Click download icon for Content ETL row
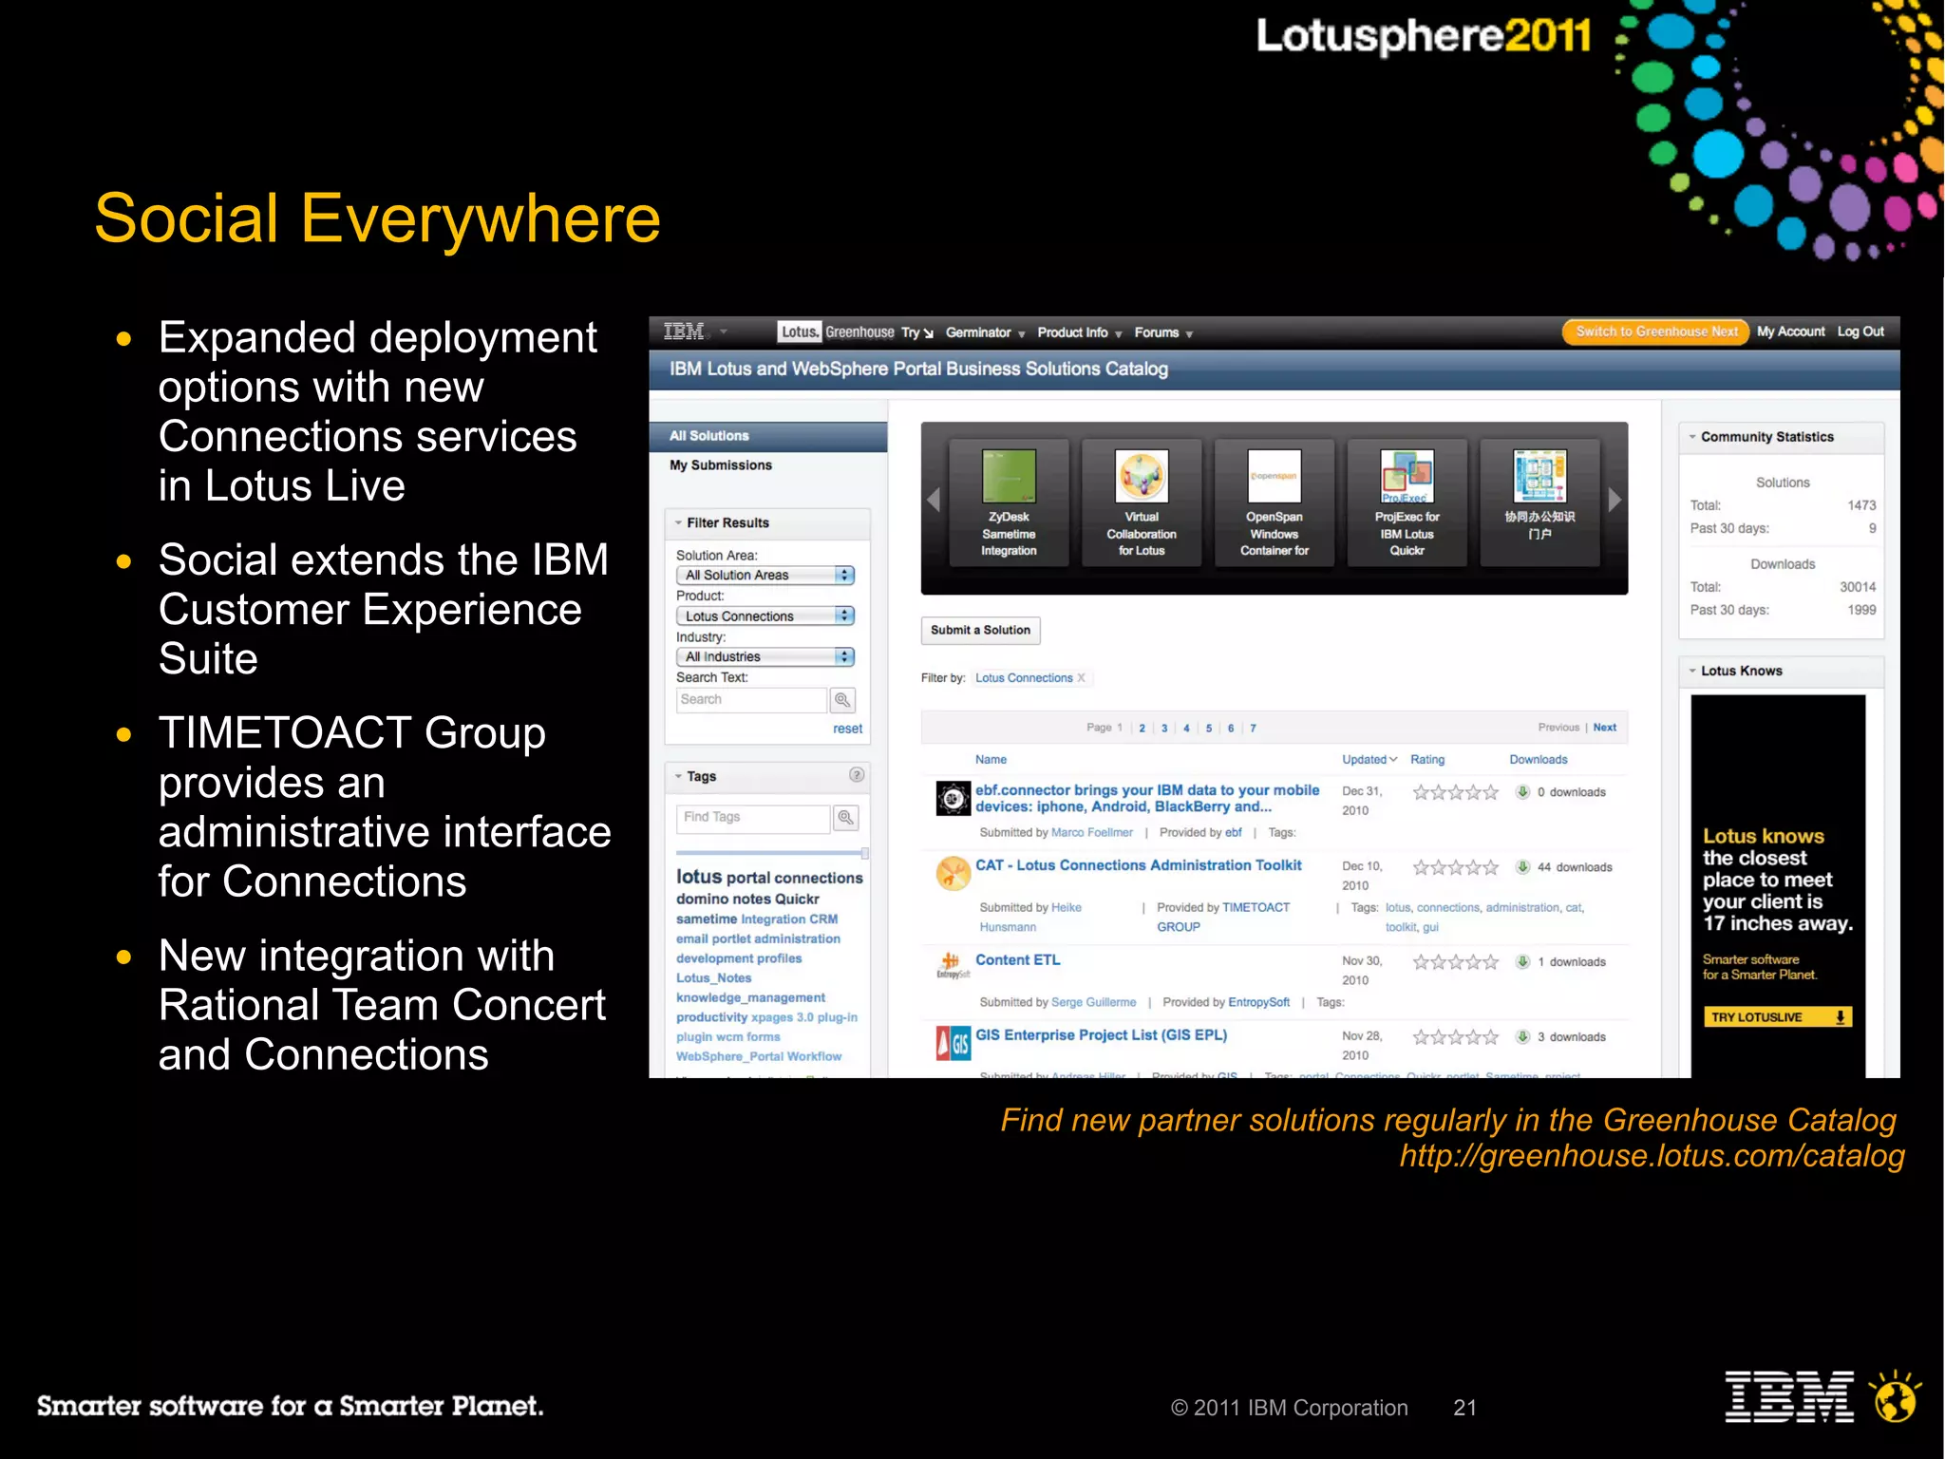 (x=1522, y=962)
